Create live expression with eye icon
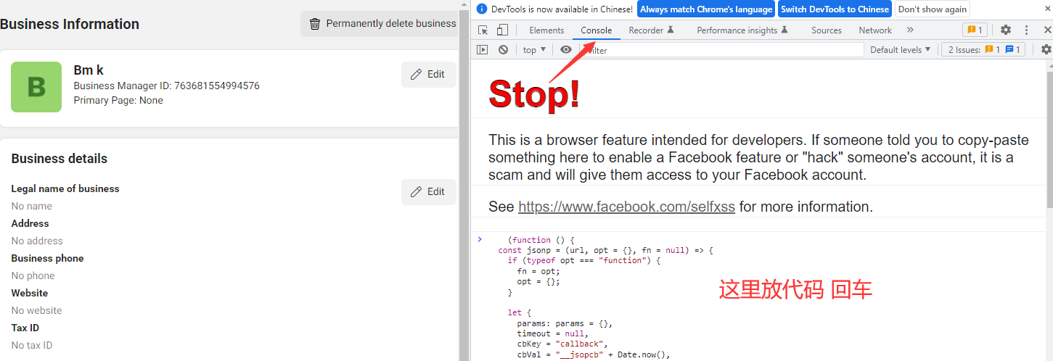The image size is (1053, 361). [x=566, y=50]
